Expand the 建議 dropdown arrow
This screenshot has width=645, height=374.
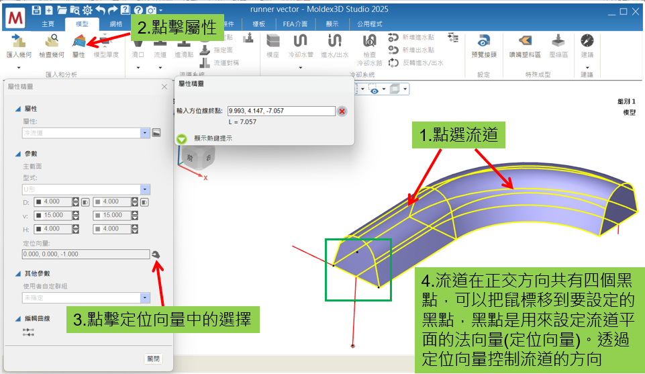tap(587, 67)
